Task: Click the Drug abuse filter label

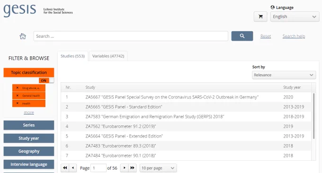Action: pos(31,88)
